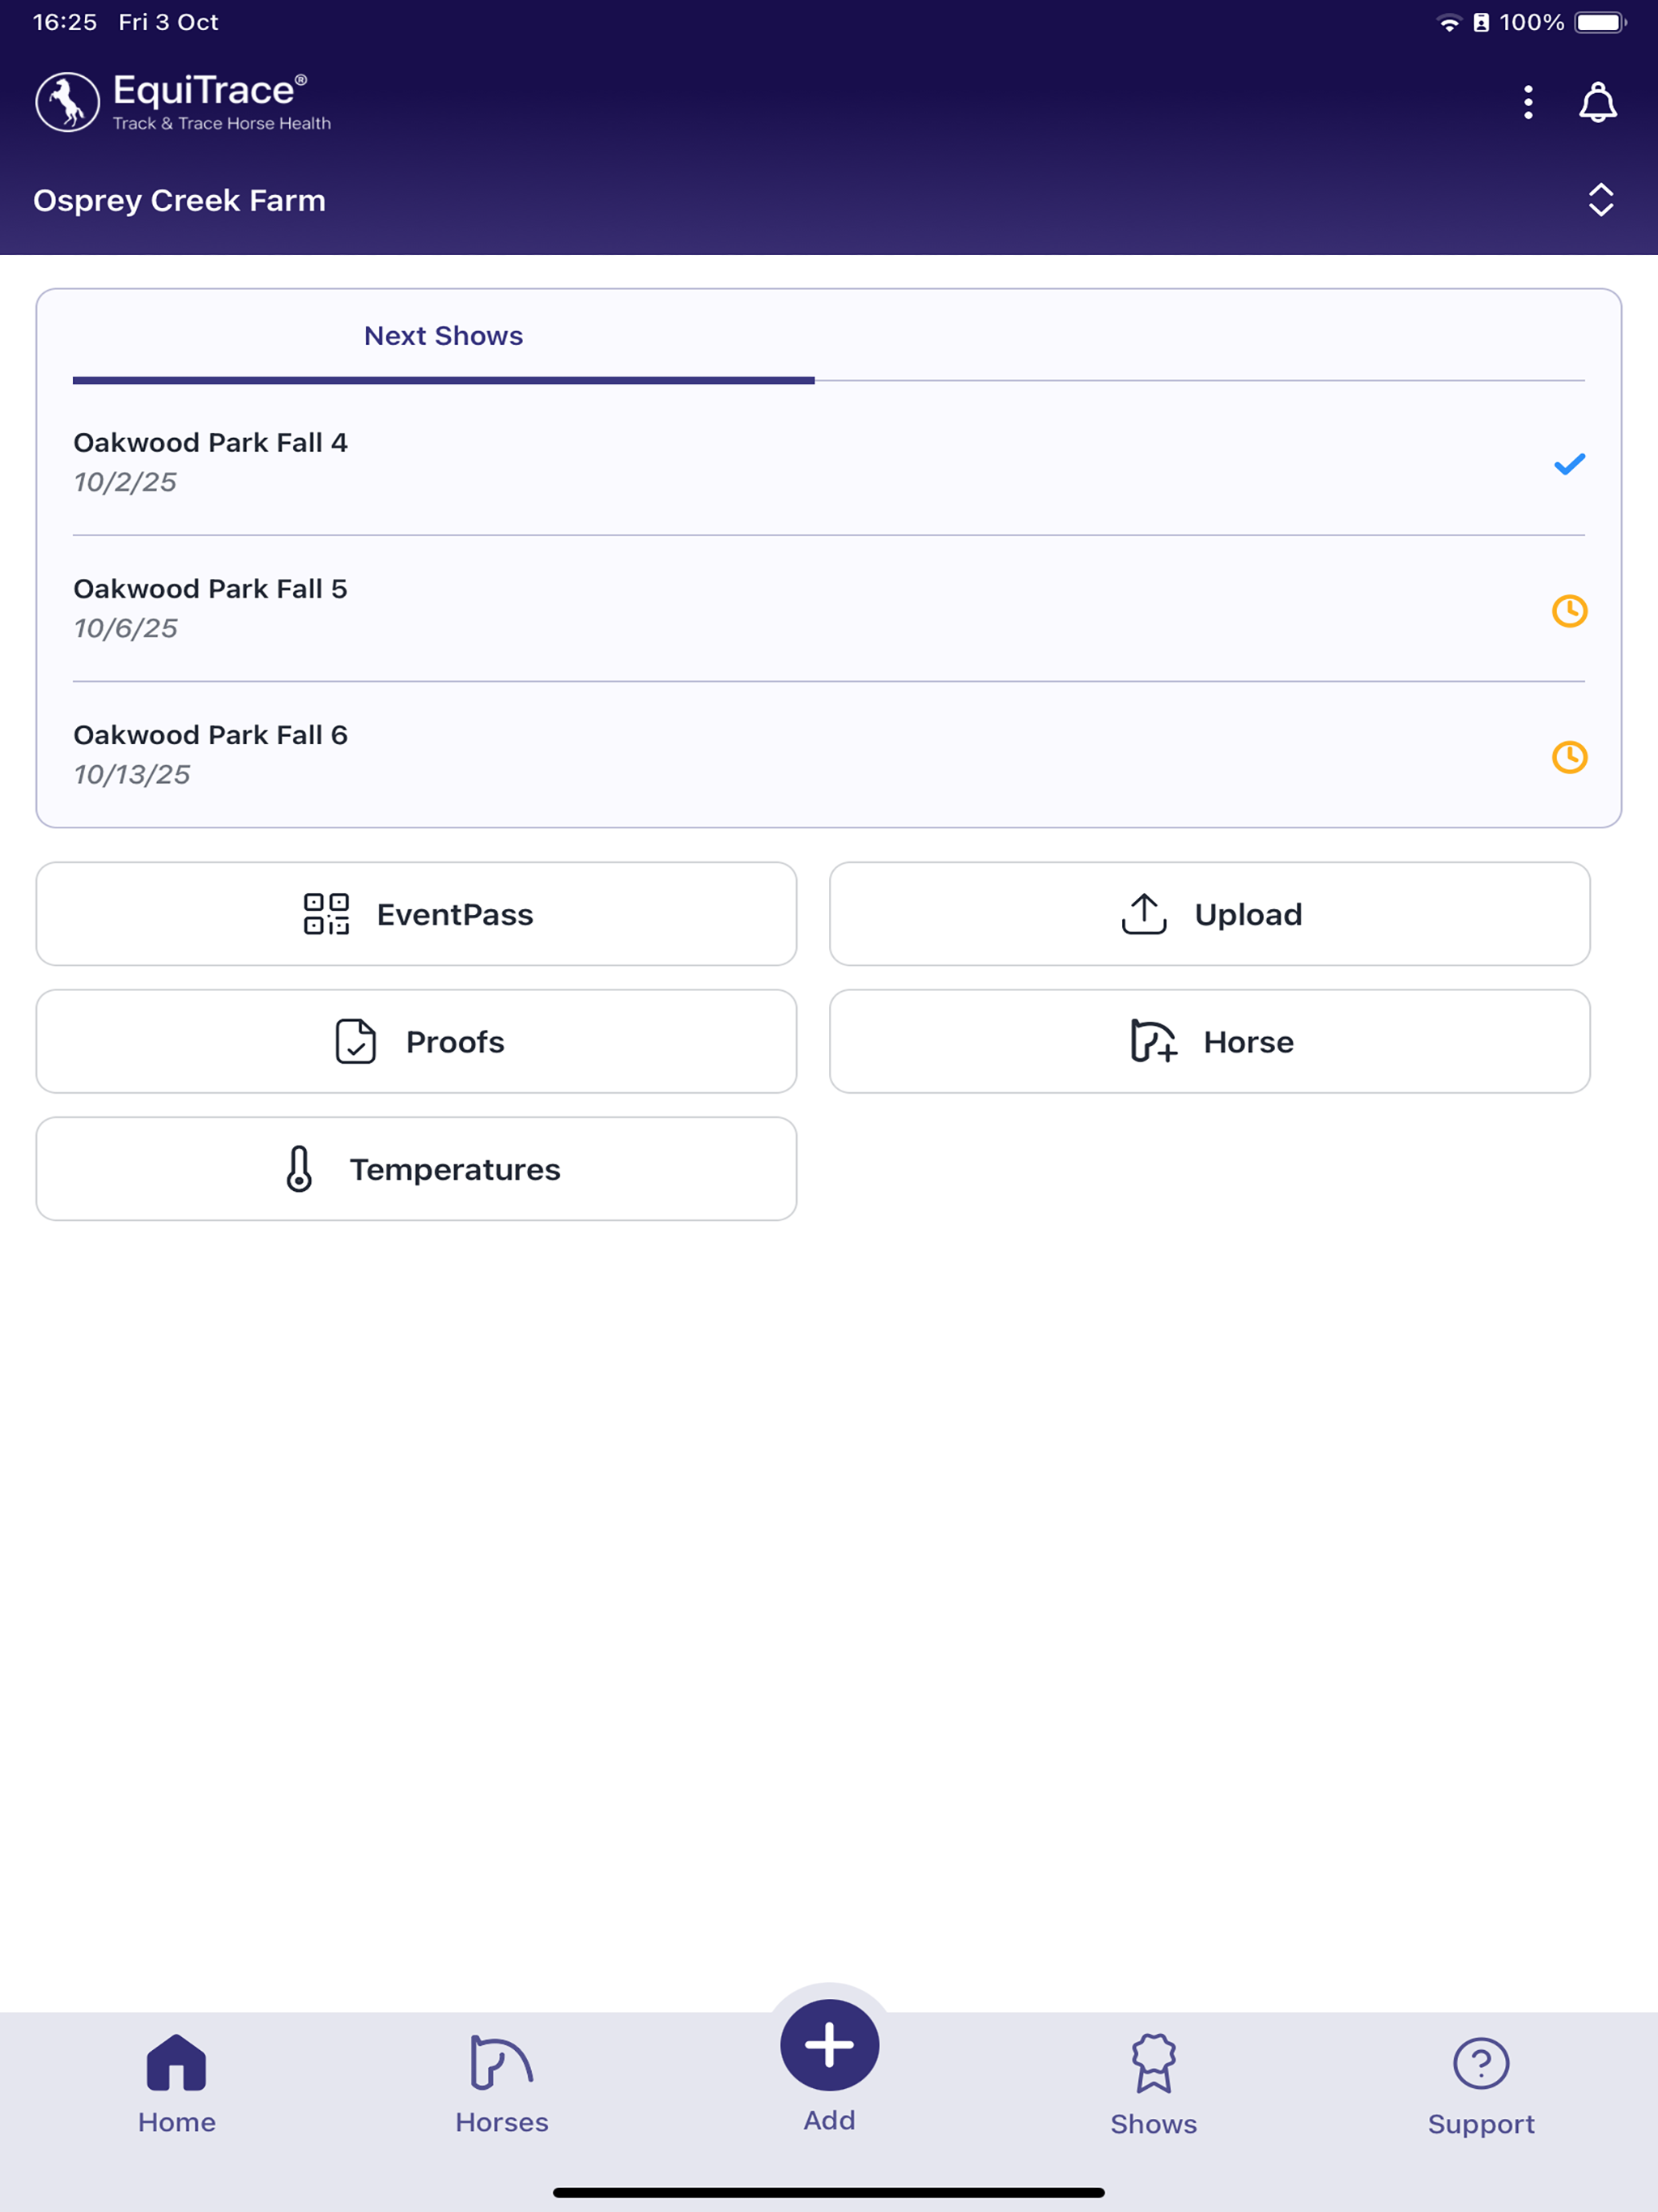Switch to the Shows tab

(1153, 2084)
